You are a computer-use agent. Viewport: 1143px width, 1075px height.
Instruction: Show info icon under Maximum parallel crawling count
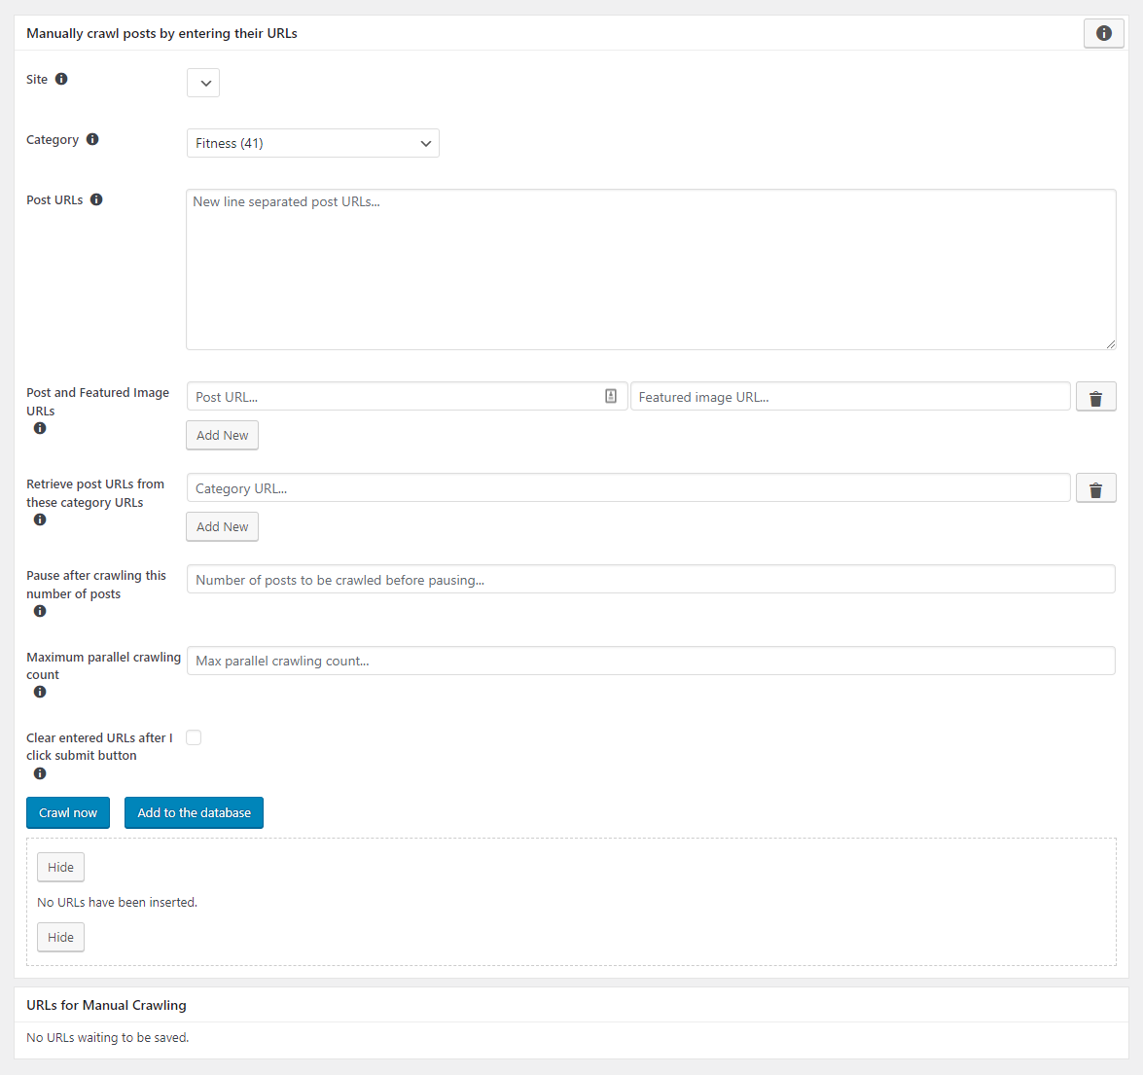click(x=40, y=693)
